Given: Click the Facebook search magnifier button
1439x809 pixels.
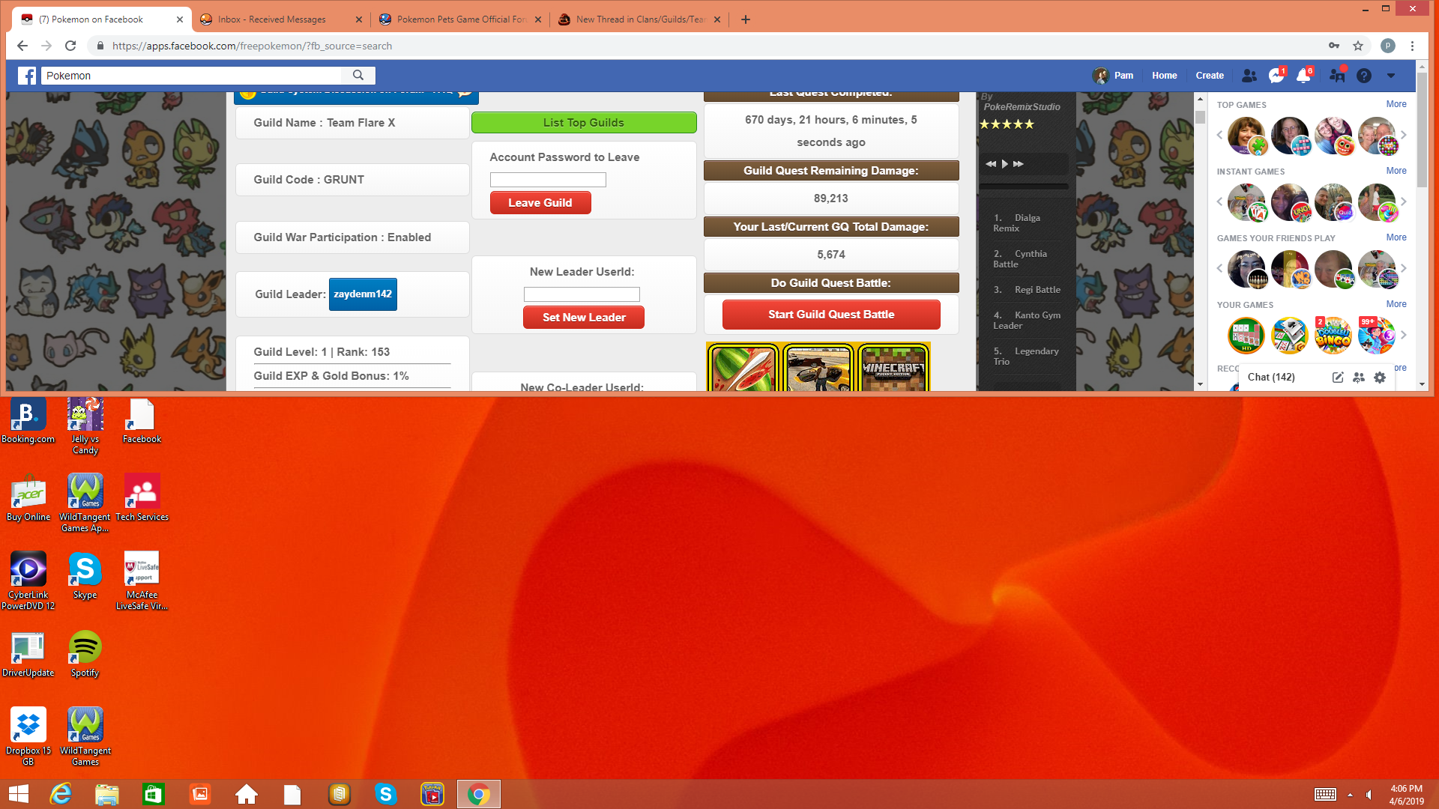Looking at the screenshot, I should (x=358, y=76).
